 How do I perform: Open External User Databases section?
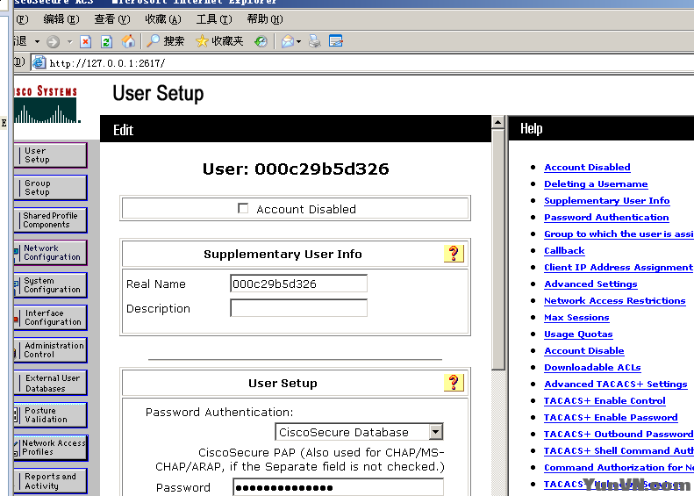tap(51, 383)
